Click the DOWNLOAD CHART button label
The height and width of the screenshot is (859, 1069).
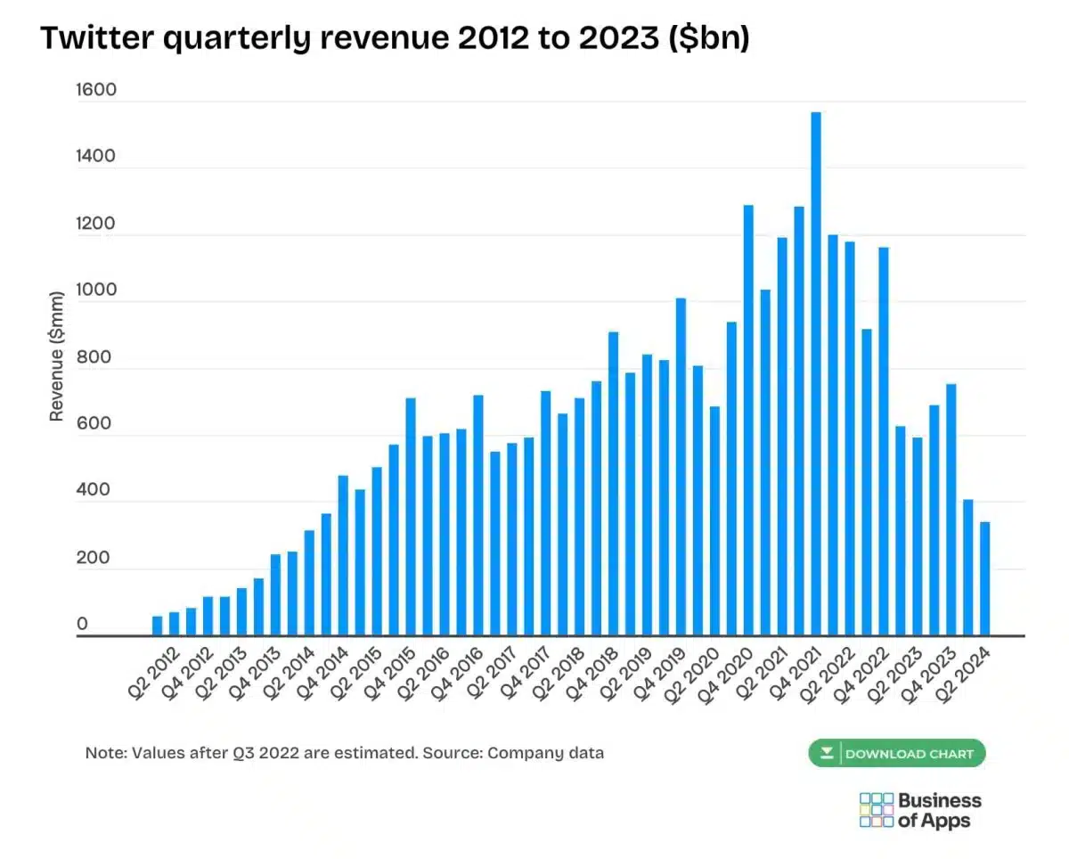[x=910, y=754]
